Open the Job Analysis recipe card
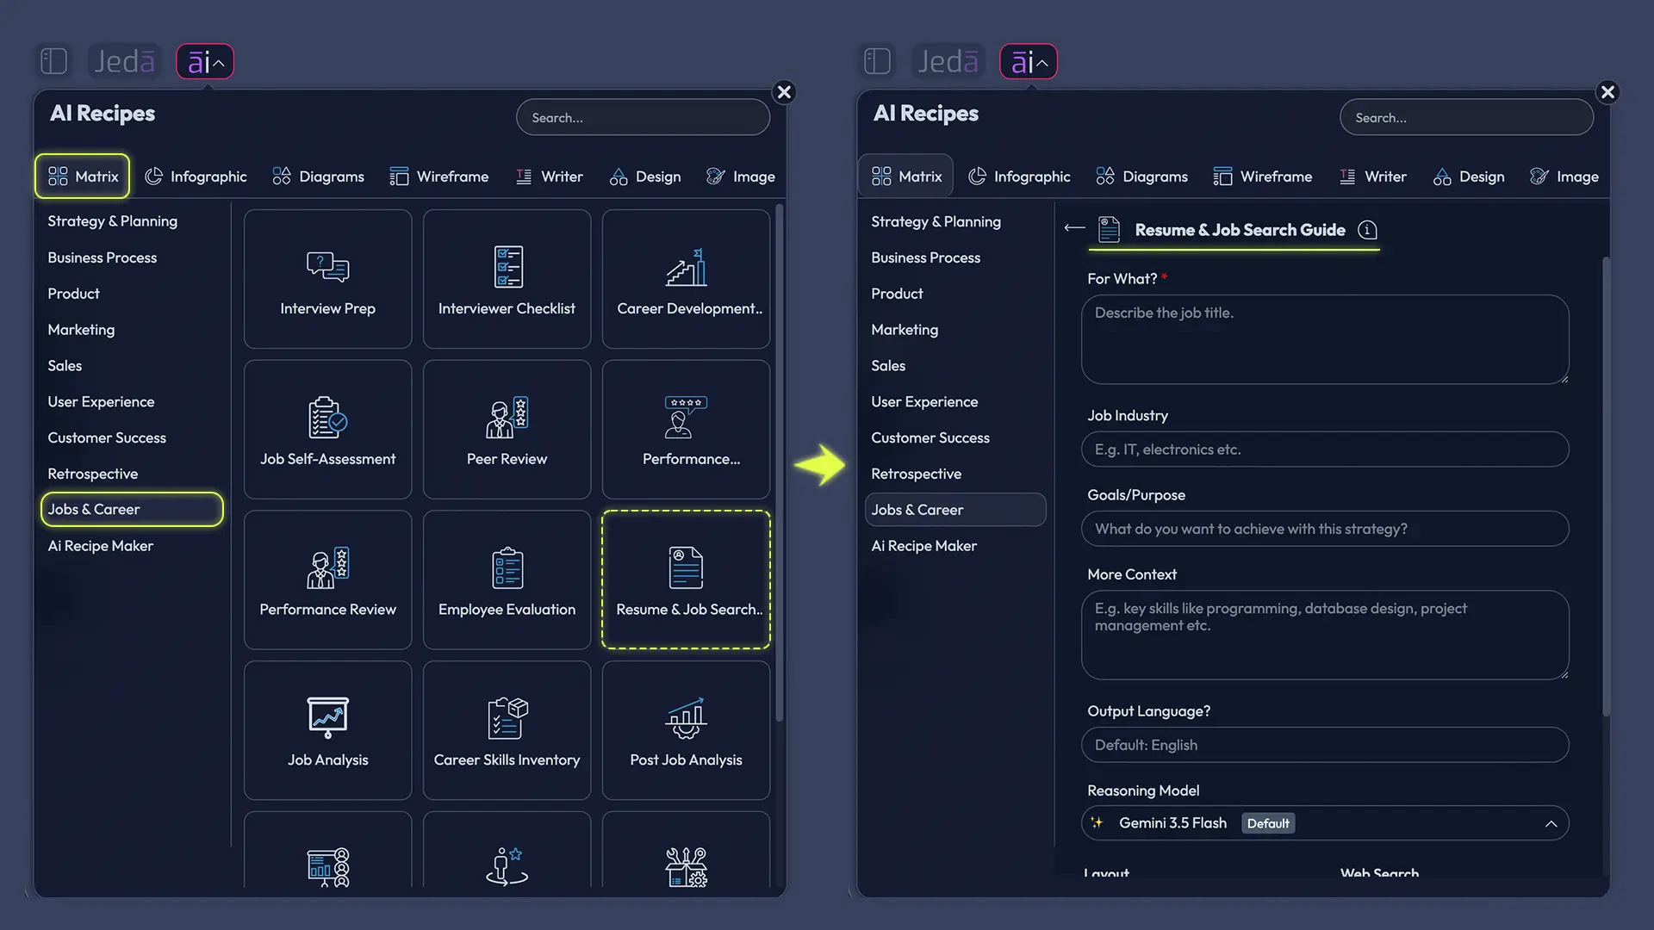Image resolution: width=1654 pixels, height=930 pixels. pyautogui.click(x=327, y=731)
